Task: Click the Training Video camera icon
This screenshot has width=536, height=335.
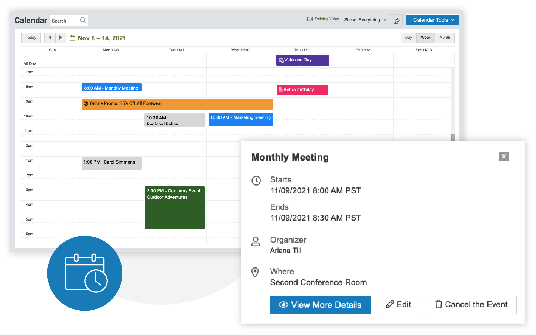Action: point(310,19)
